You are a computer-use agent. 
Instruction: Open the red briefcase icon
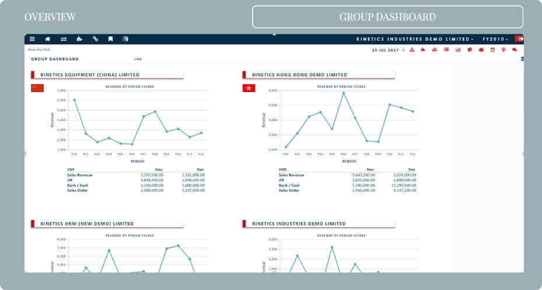(x=481, y=50)
